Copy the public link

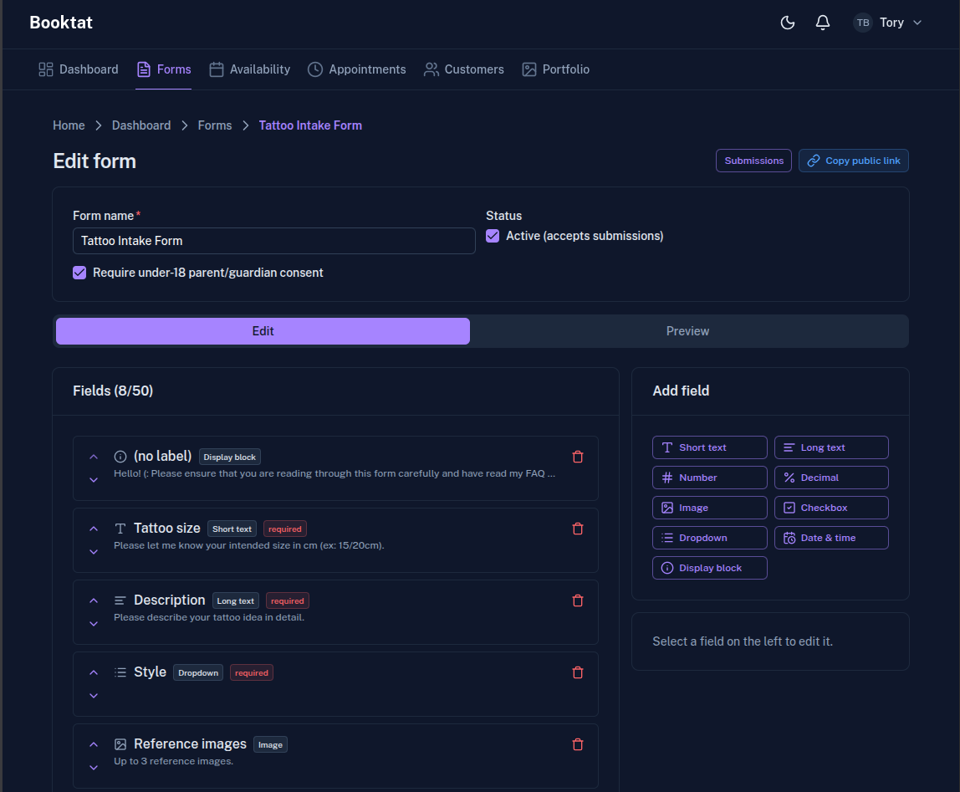coord(854,161)
